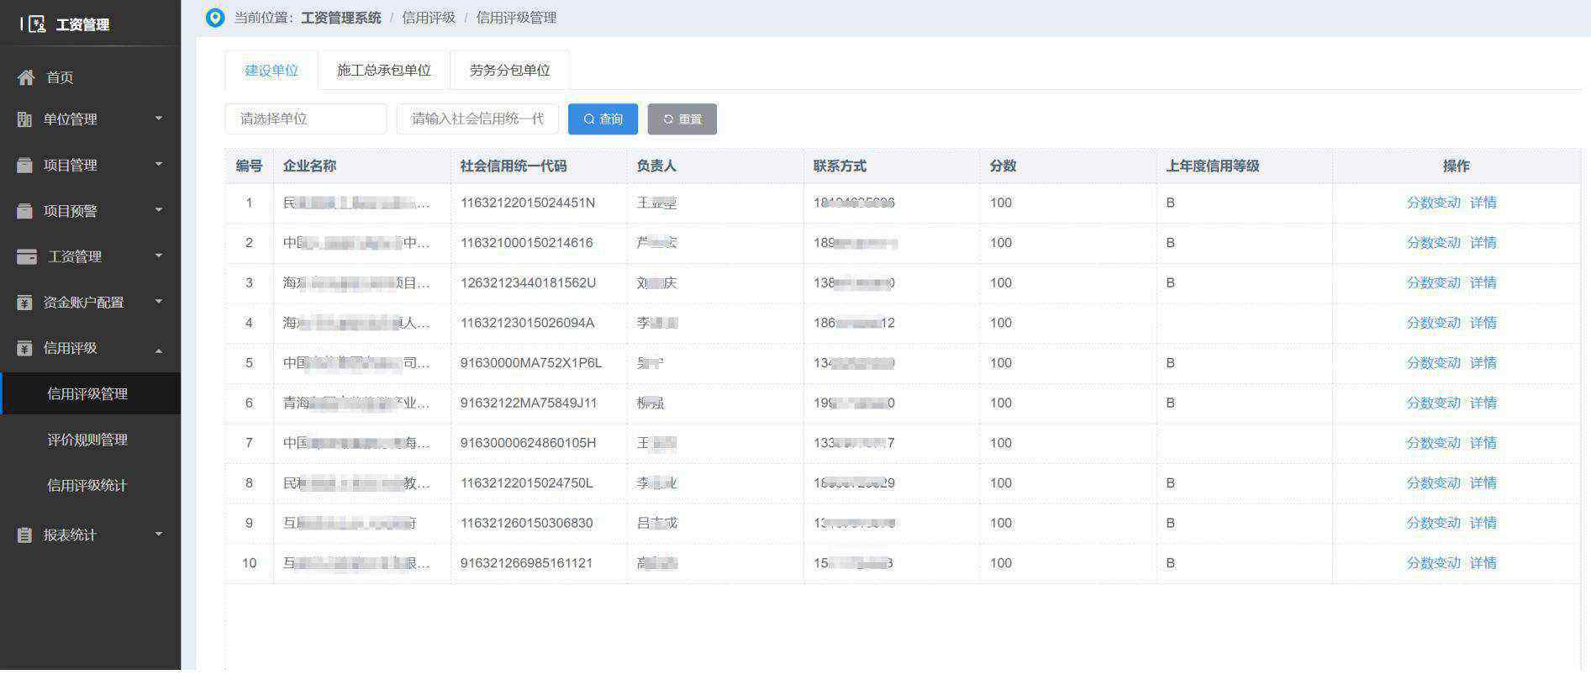Click the location pin icon in breadcrumb
The width and height of the screenshot is (1591, 680).
[215, 18]
